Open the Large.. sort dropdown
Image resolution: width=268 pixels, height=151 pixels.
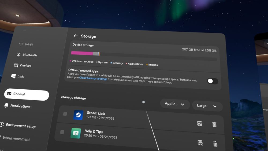tap(207, 106)
